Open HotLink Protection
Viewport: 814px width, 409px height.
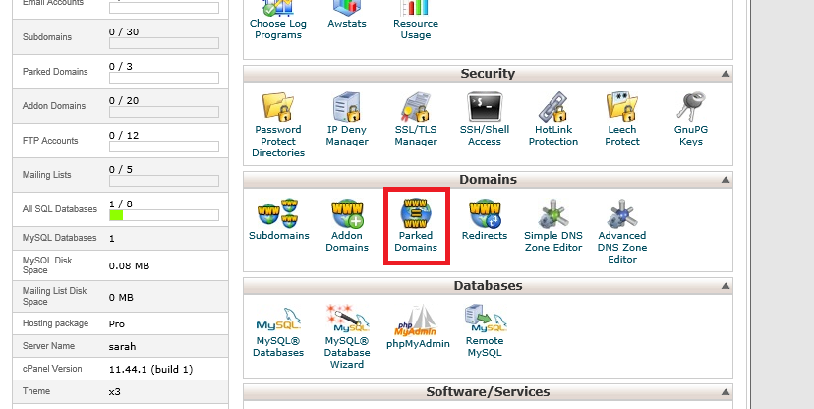point(553,107)
